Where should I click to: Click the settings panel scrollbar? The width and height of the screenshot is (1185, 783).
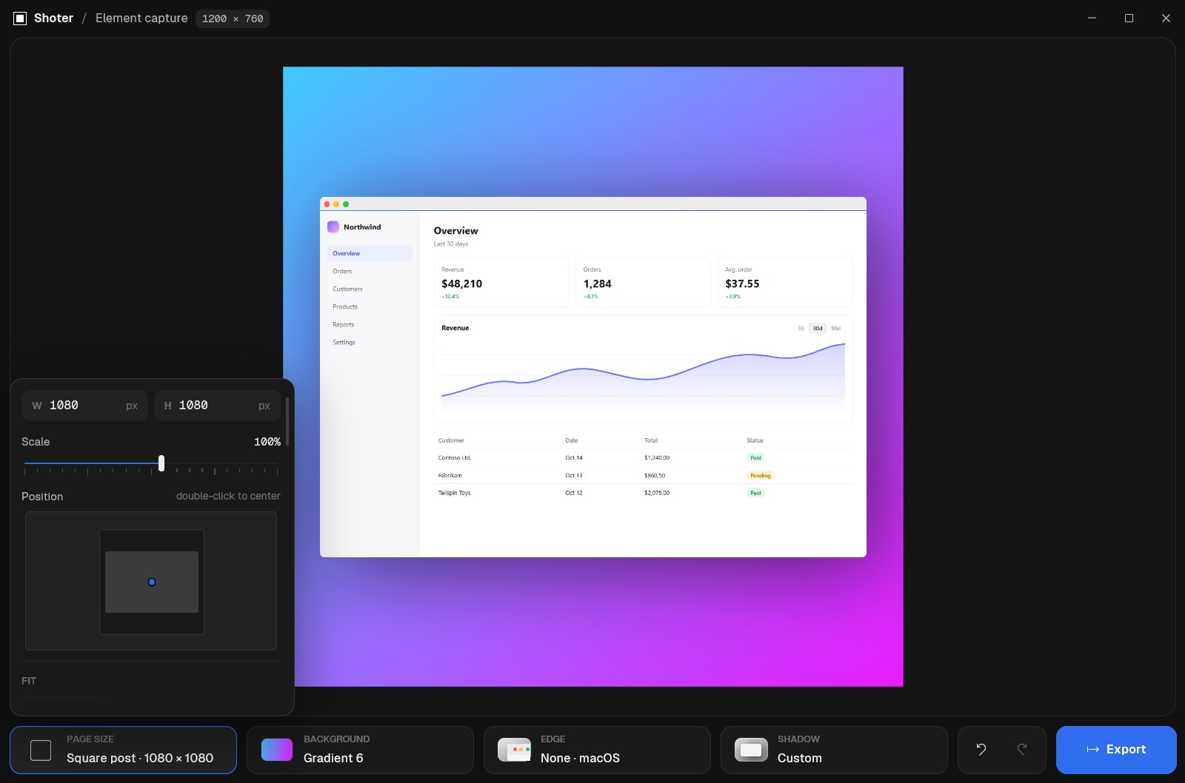click(x=287, y=422)
